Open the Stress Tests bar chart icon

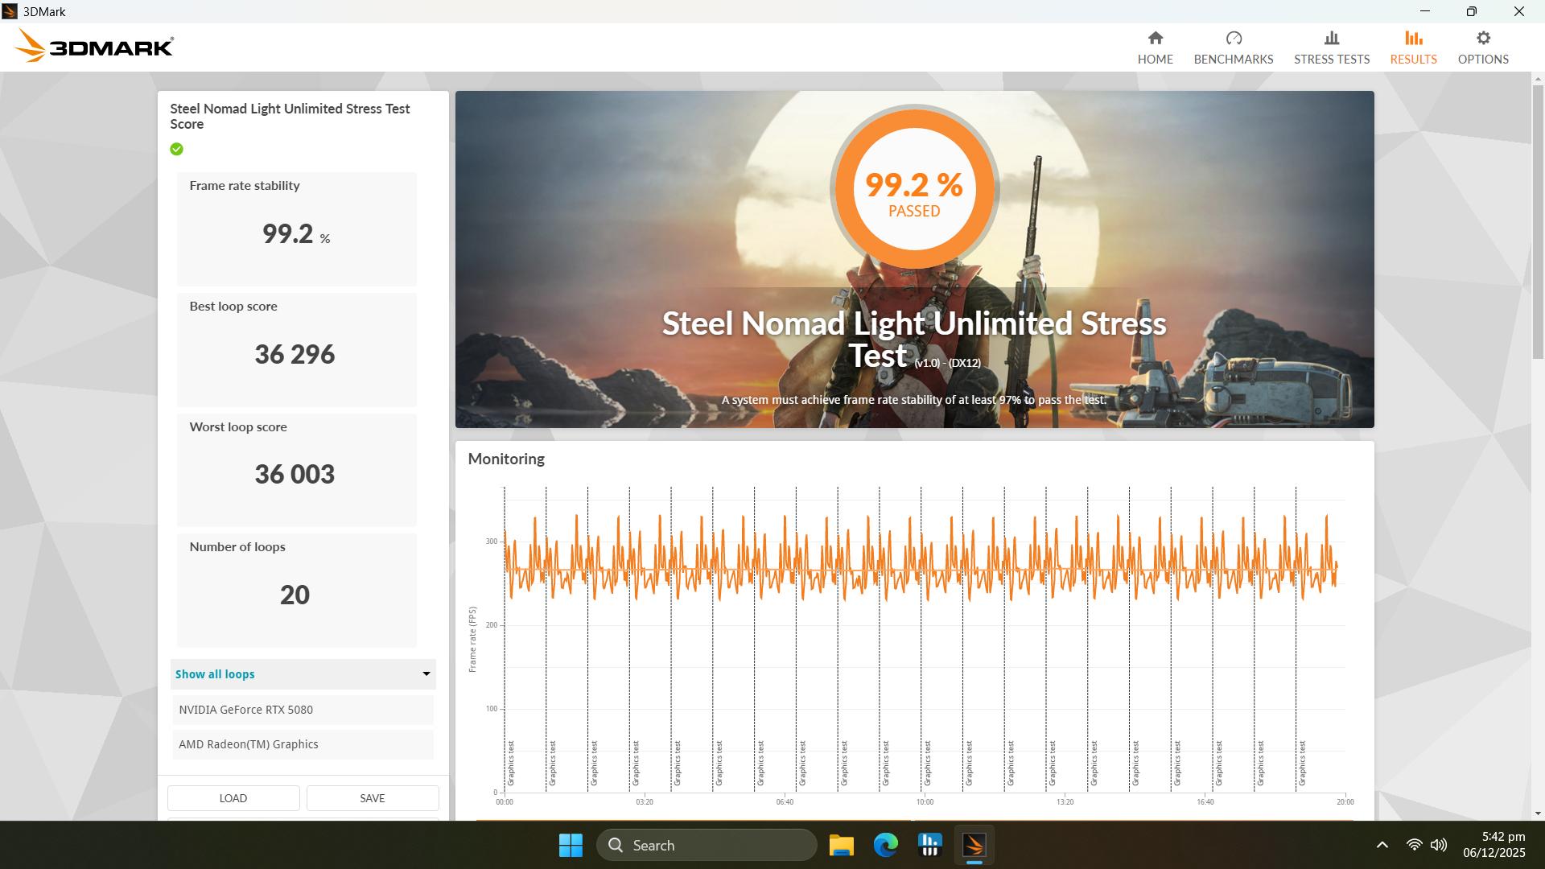1331,39
